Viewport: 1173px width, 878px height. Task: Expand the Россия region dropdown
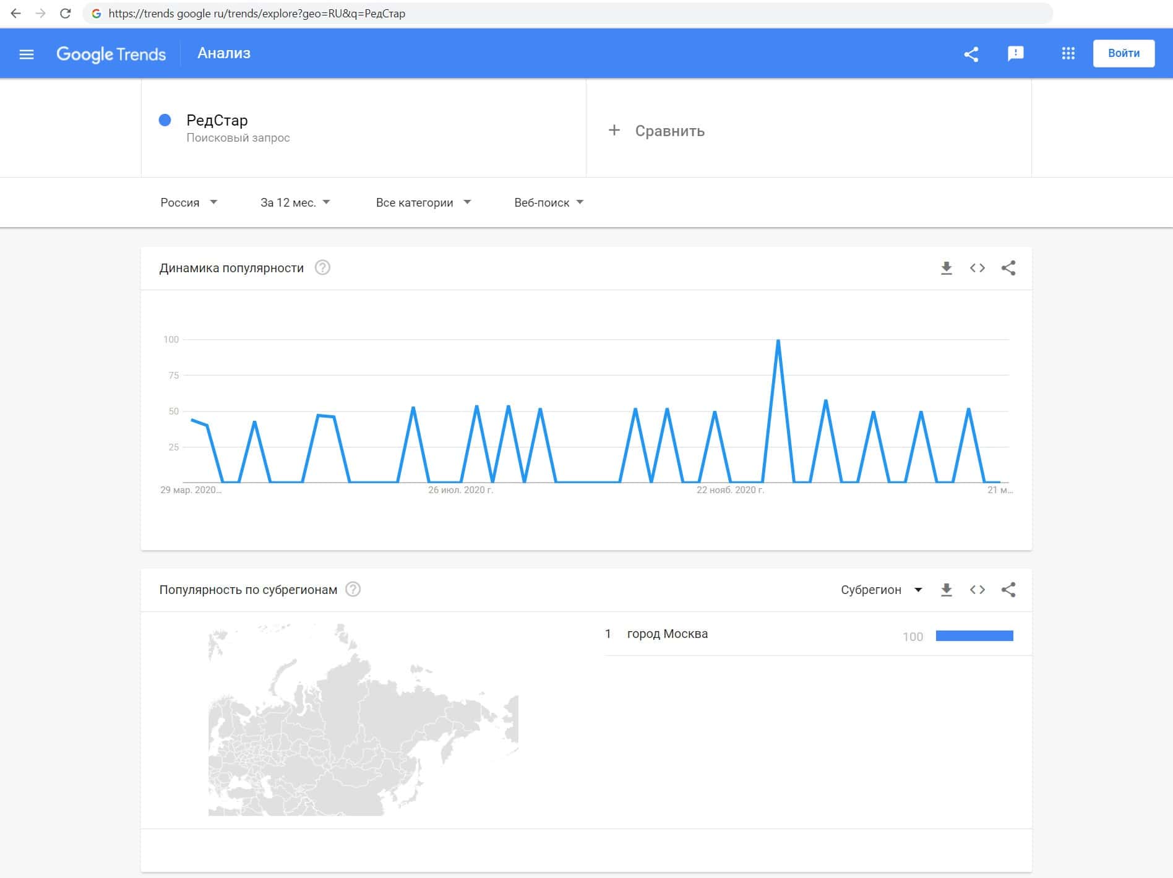pos(189,202)
